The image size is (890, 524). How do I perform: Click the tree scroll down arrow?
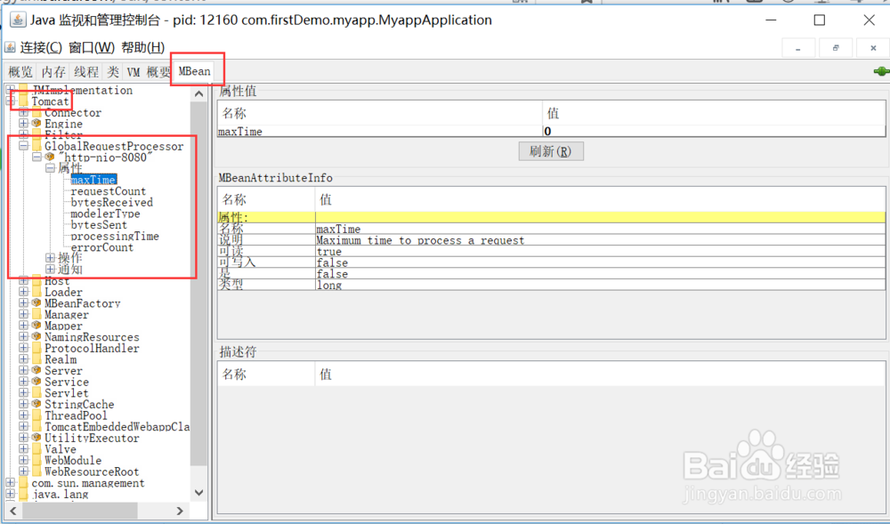click(x=198, y=492)
